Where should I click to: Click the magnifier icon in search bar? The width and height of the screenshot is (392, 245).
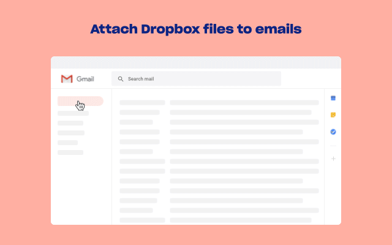[x=121, y=79]
